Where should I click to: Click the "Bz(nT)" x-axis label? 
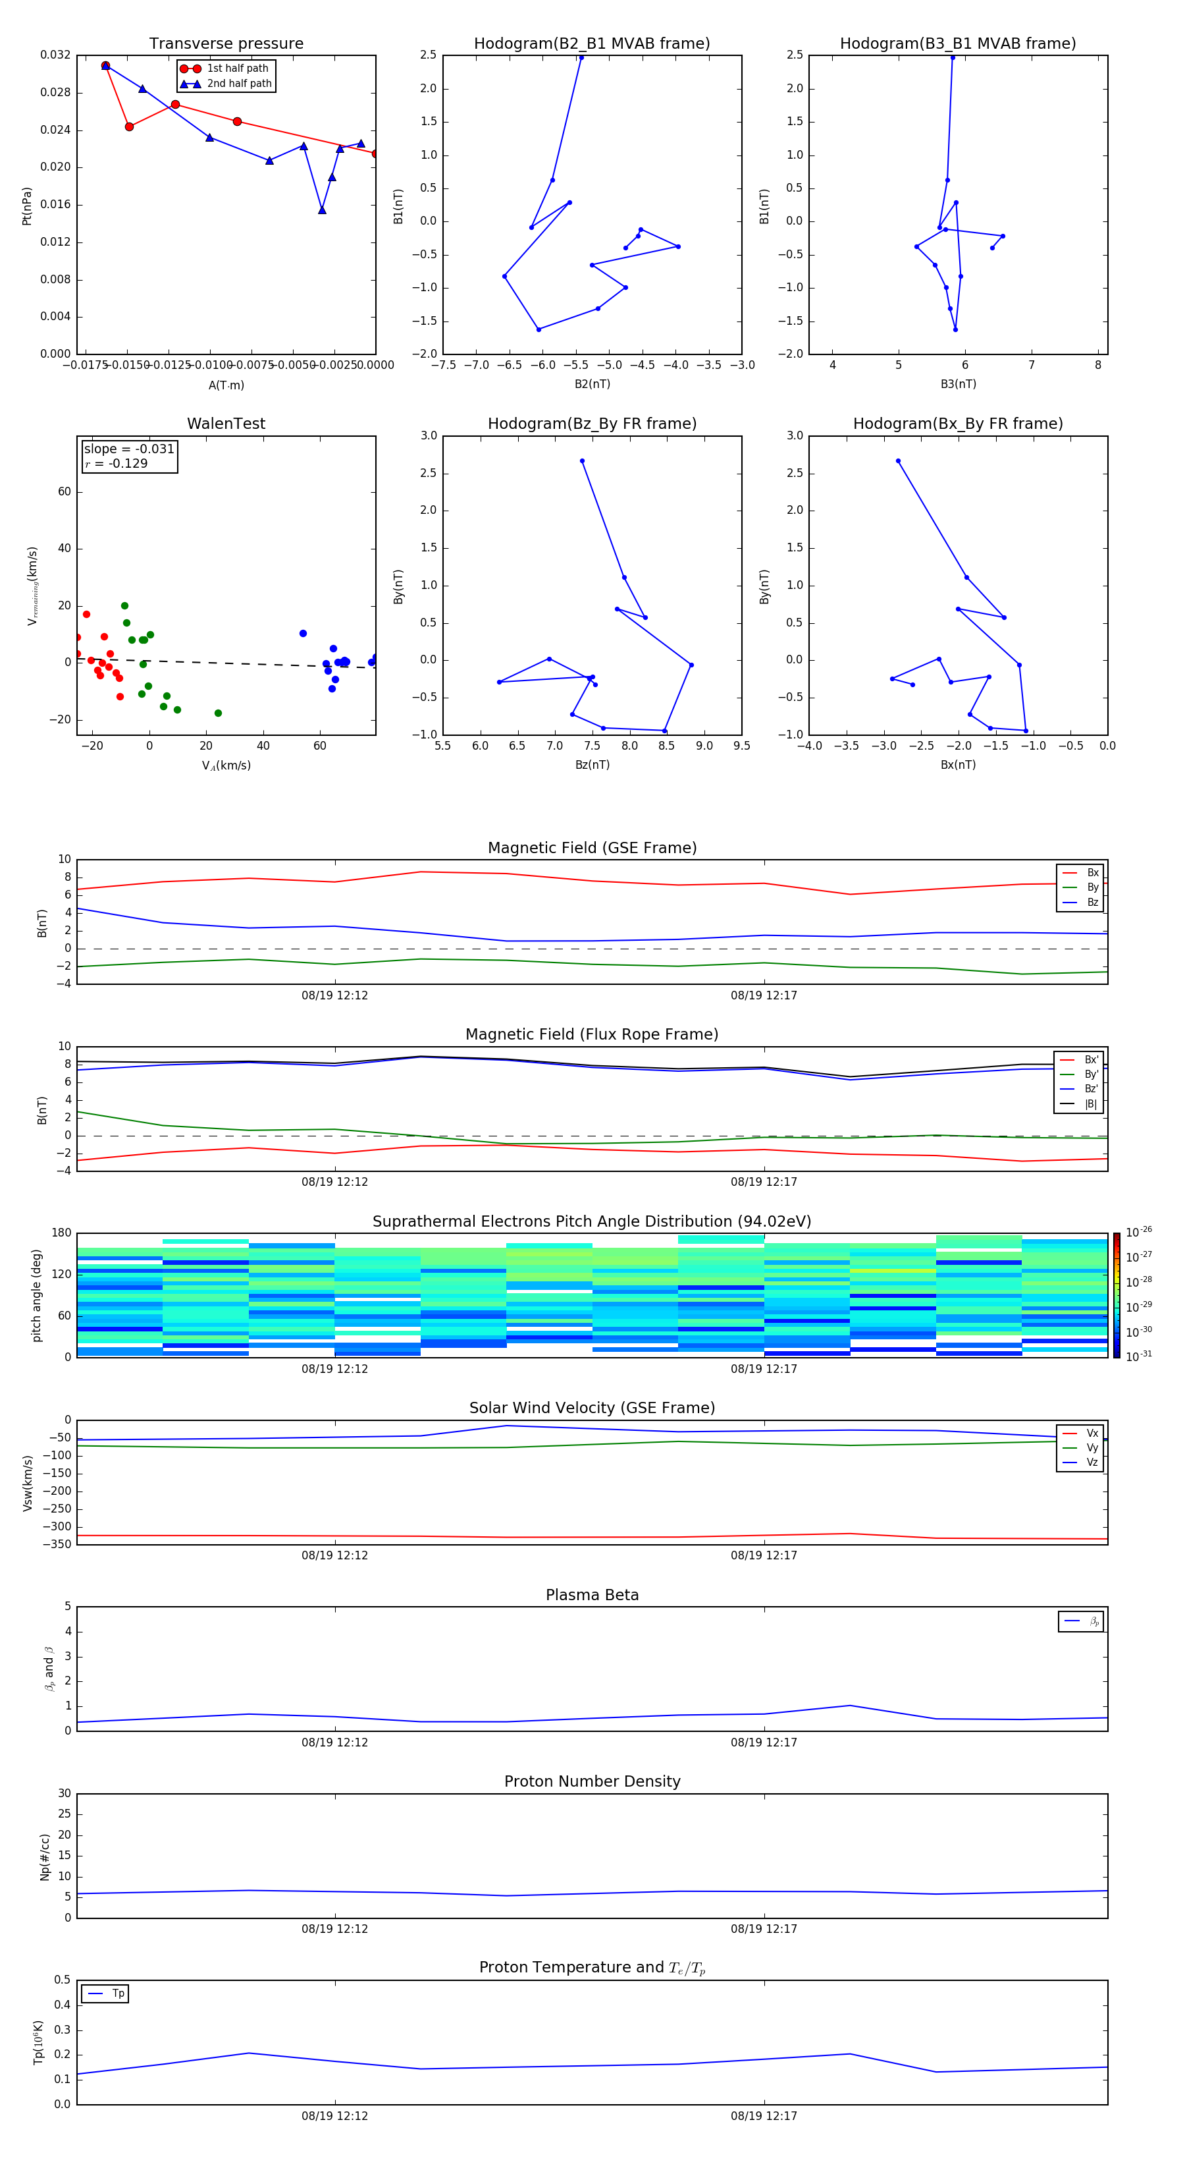point(592,765)
